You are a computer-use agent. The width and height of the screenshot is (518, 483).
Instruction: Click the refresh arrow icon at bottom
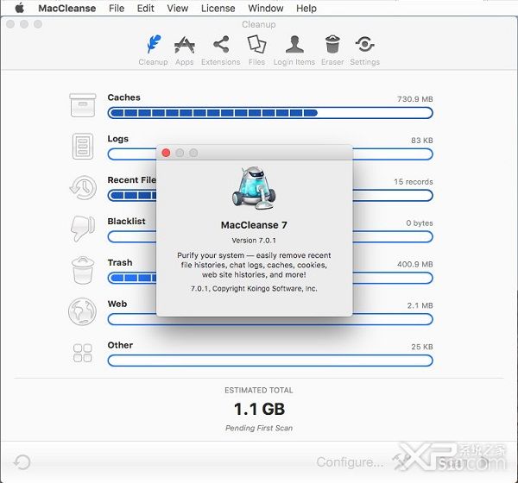point(22,462)
